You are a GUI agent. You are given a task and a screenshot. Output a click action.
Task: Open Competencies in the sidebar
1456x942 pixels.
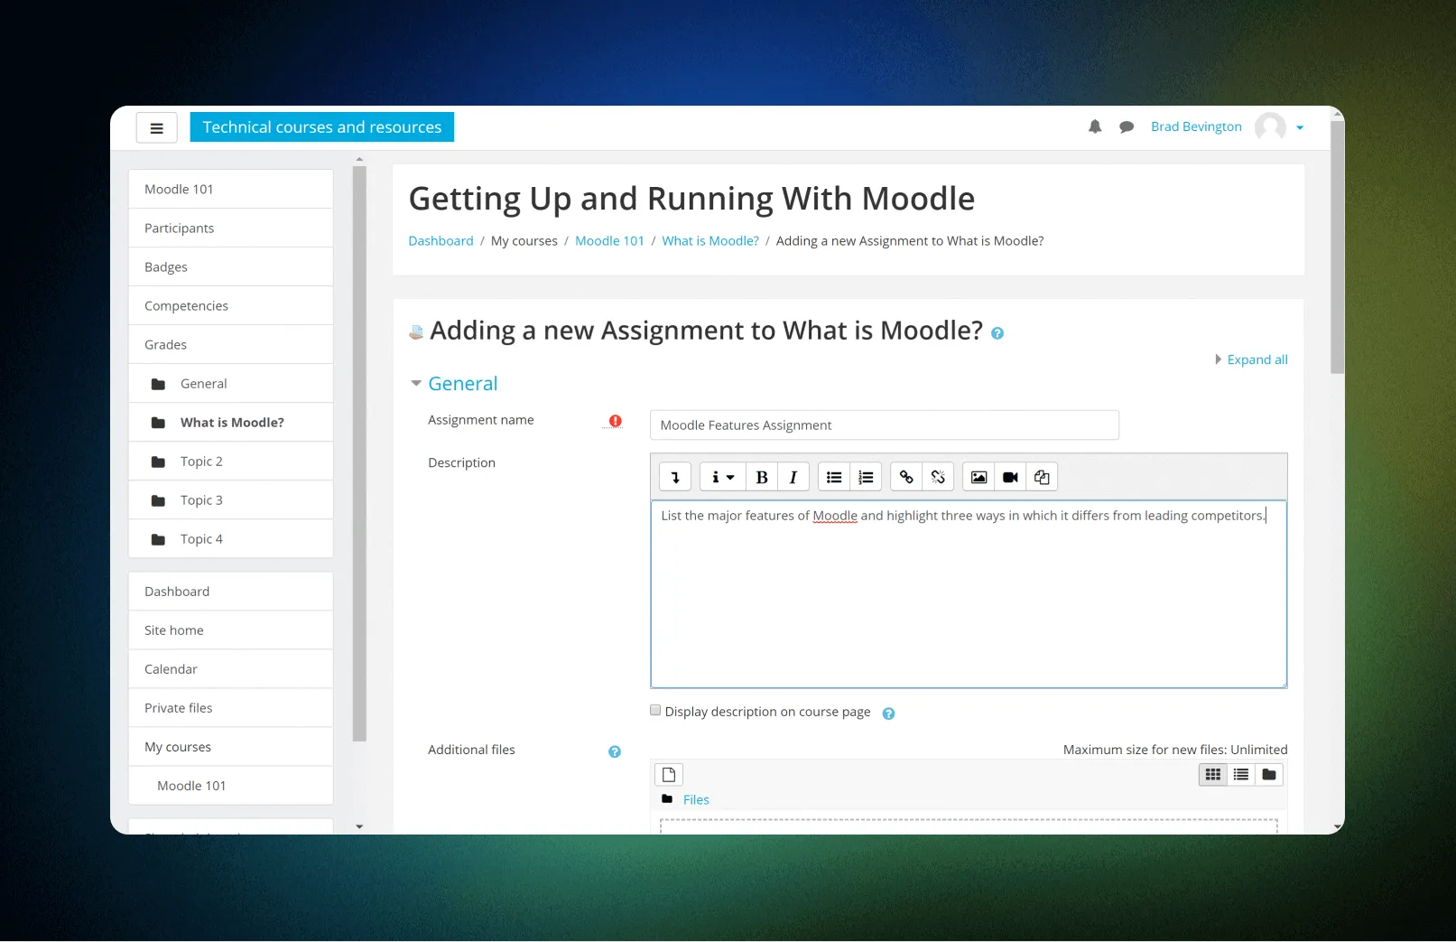point(231,306)
